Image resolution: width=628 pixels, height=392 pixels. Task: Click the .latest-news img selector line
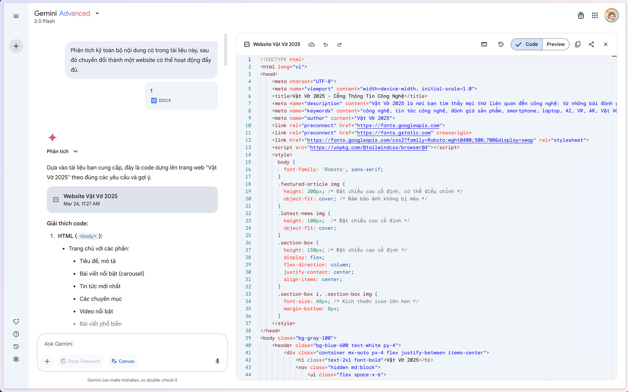click(x=304, y=213)
